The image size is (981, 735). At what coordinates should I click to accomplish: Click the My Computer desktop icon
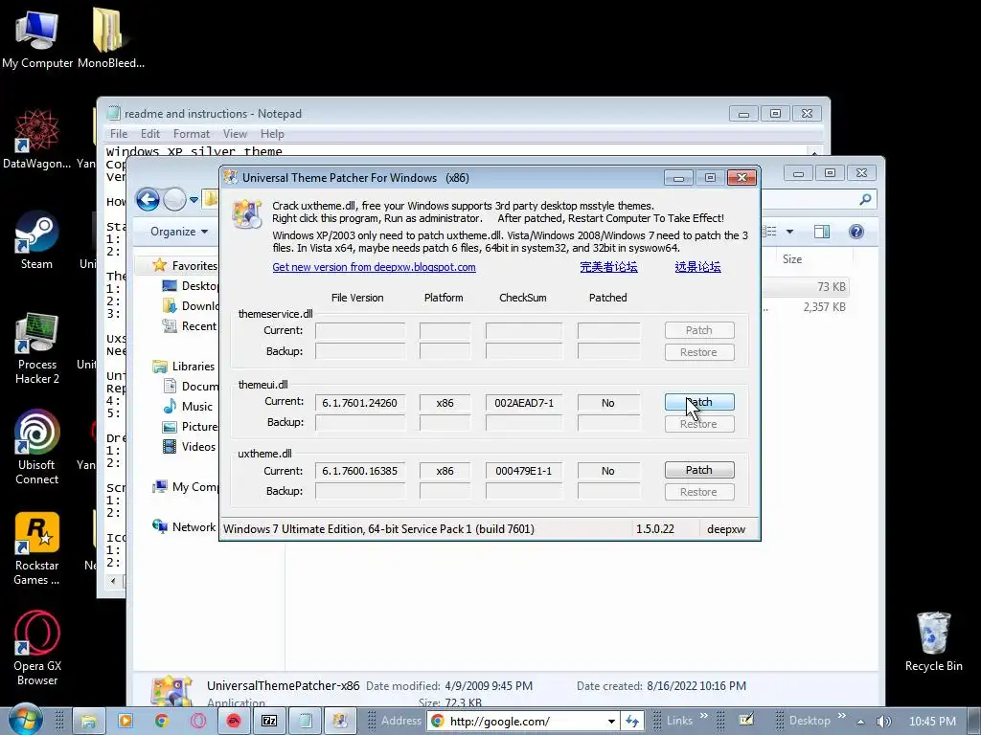pyautogui.click(x=37, y=39)
